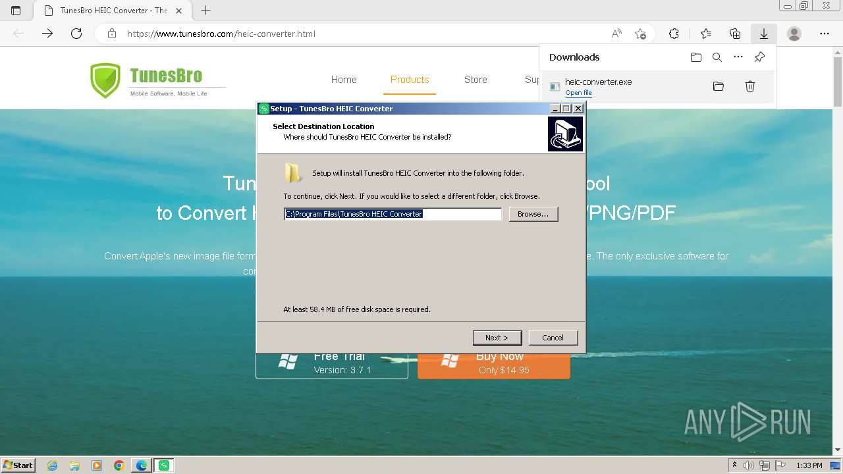843x474 pixels.
Task: Open media player taskbar icon
Action: [x=97, y=465]
